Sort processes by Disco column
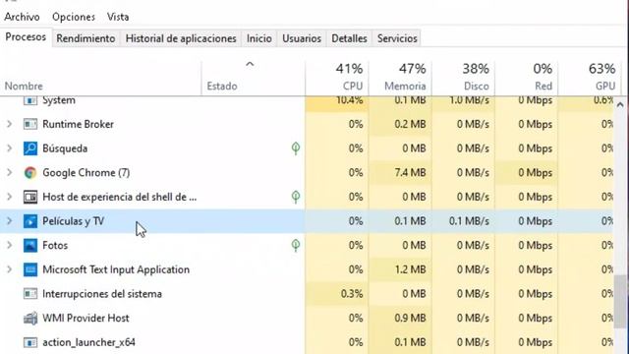Screen dimensions: 629x354 pyautogui.click(x=463, y=78)
